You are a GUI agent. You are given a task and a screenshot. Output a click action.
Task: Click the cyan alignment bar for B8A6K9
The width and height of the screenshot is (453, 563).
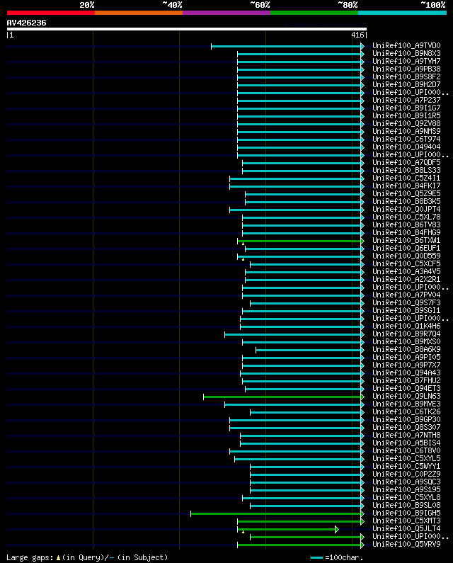310,350
